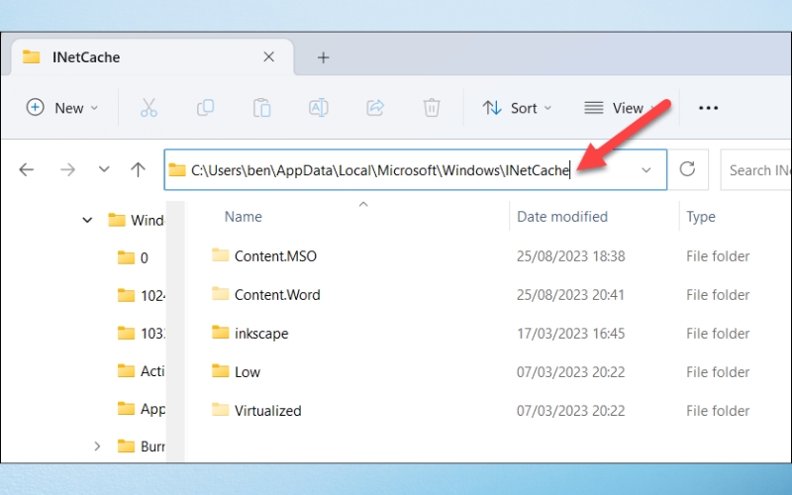792x495 pixels.
Task: Click the Rename icon in toolbar
Action: 319,108
